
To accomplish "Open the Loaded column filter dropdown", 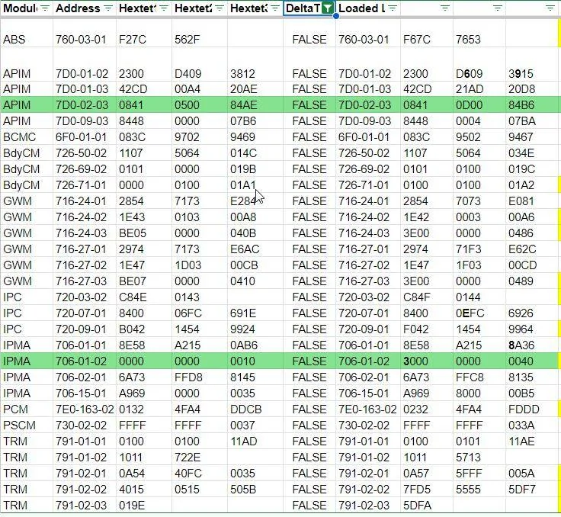I will click(393, 8).
